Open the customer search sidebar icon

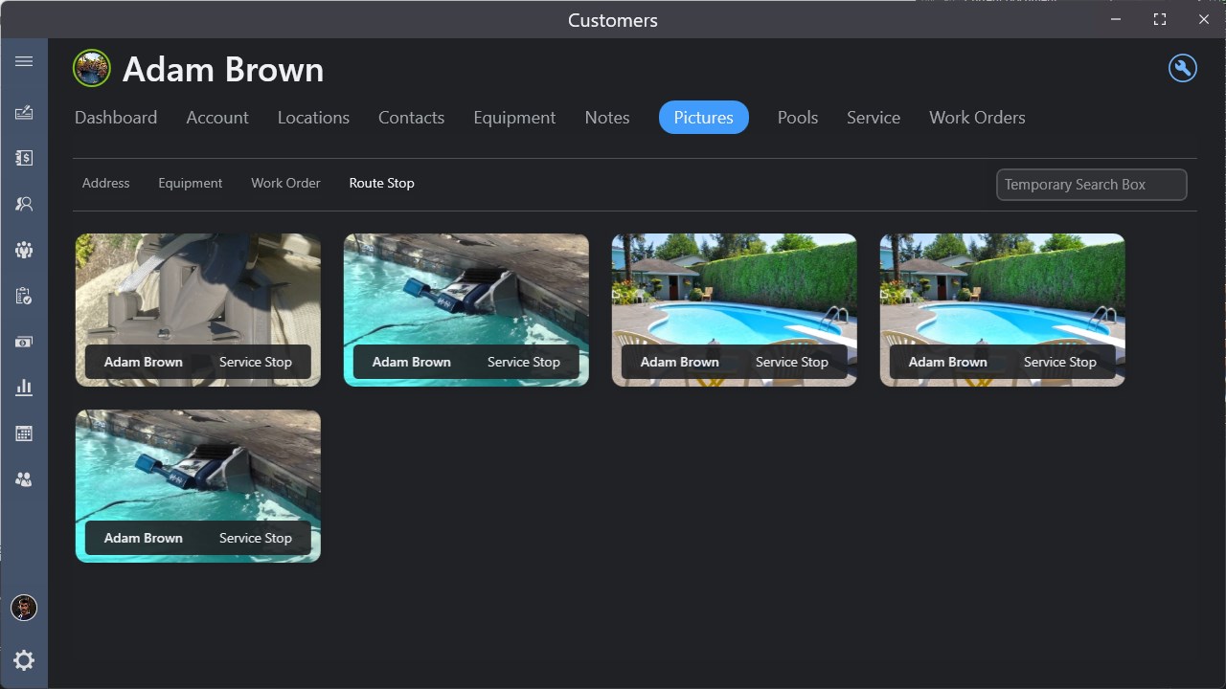[x=24, y=204]
